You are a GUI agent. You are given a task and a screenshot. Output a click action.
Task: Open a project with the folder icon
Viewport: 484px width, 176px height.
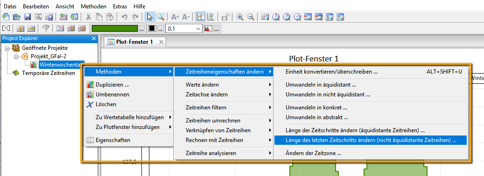click(17, 17)
